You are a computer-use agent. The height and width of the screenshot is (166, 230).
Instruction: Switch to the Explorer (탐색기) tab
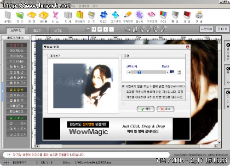click(37, 31)
